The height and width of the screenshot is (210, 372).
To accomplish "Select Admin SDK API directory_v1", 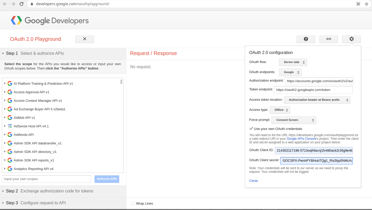I will pyautogui.click(x=35, y=152).
